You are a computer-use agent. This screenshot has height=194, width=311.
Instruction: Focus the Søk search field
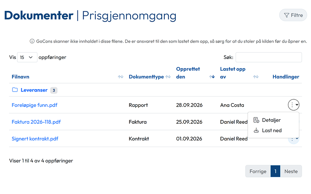click(x=269, y=57)
